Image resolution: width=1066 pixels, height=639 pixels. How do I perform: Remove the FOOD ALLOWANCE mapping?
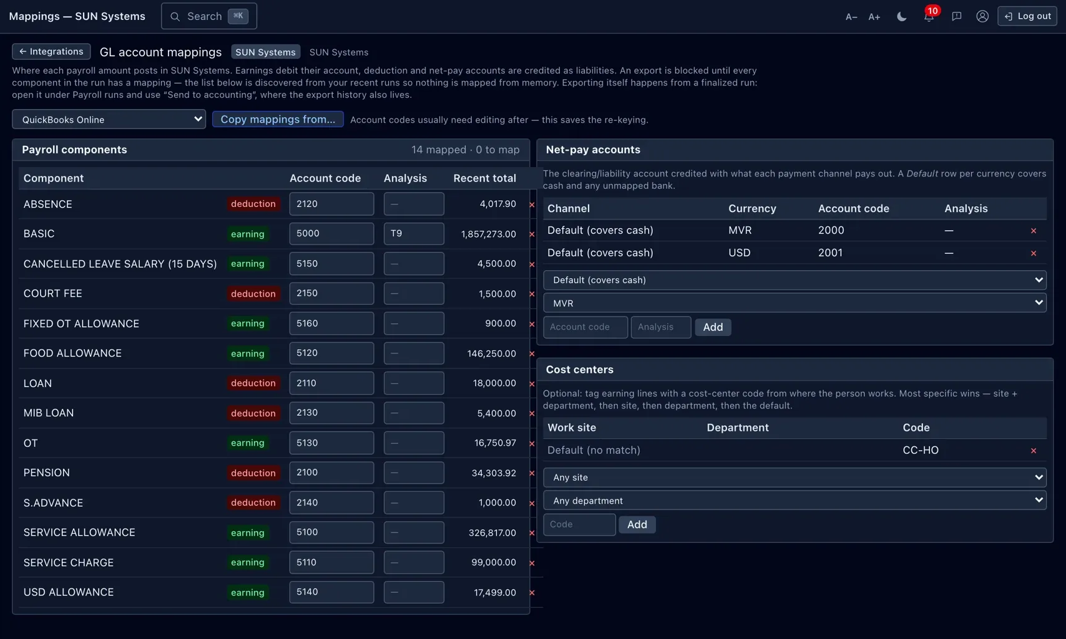tap(532, 353)
